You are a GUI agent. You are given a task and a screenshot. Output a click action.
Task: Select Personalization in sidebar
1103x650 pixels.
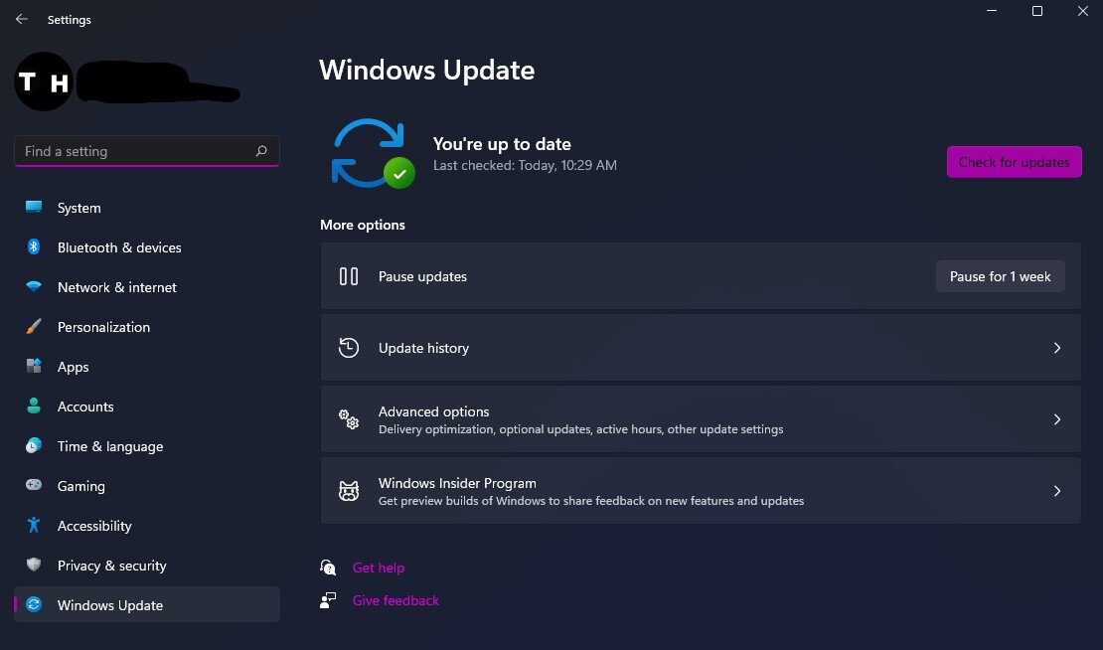click(147, 327)
